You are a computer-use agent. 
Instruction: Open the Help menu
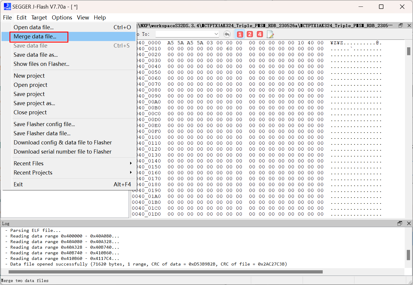pos(100,17)
